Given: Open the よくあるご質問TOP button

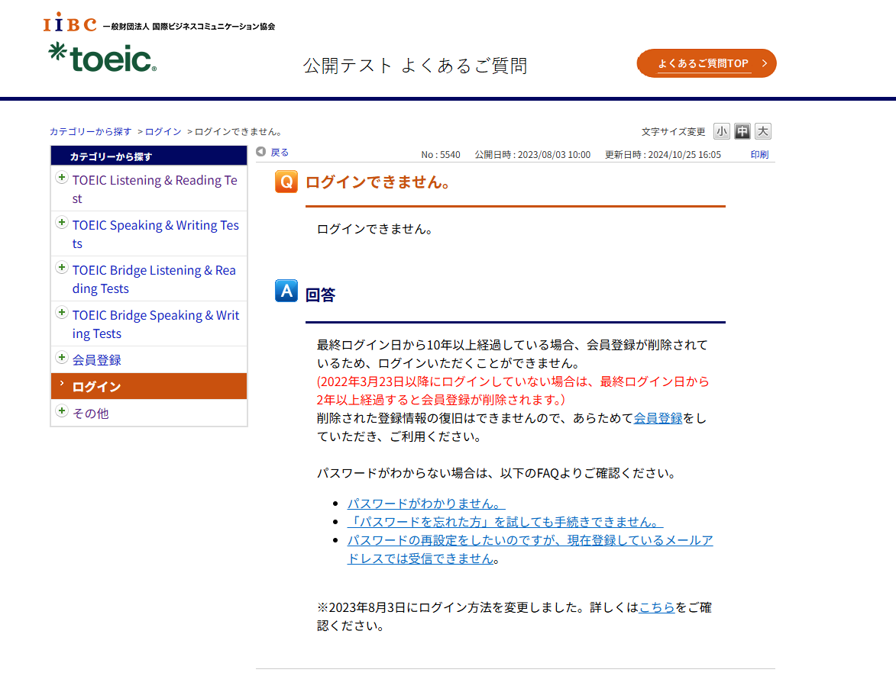Looking at the screenshot, I should [707, 63].
